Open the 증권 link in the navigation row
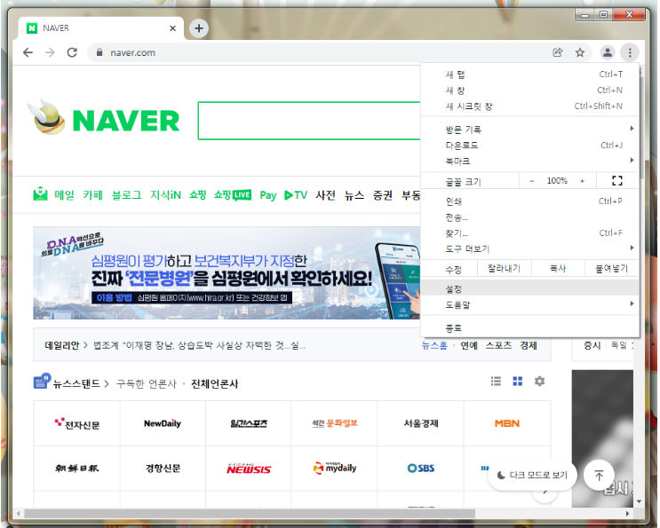660x528 pixels. (x=383, y=195)
